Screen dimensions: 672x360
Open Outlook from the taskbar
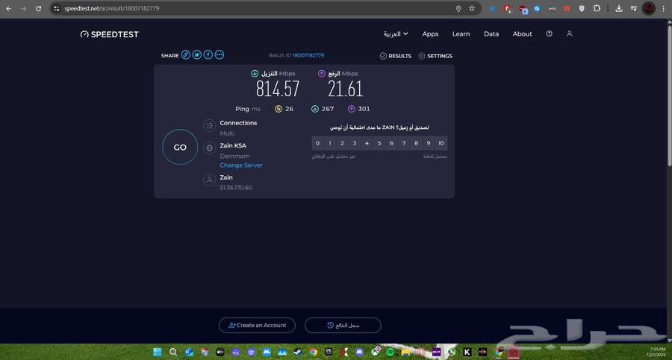[x=189, y=352]
